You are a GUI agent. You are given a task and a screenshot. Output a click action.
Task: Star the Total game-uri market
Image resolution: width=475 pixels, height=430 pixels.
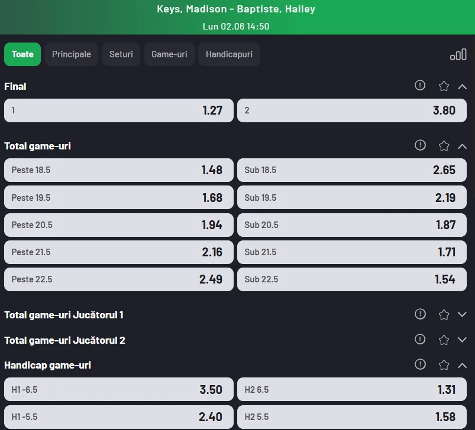pos(444,146)
